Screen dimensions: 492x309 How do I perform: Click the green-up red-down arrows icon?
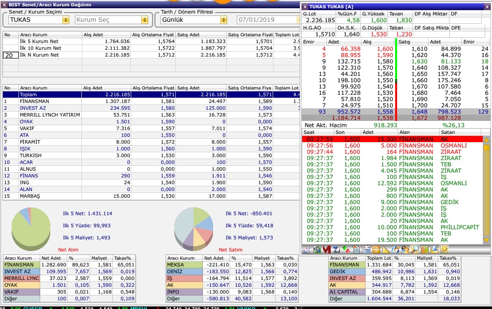[346, 250]
